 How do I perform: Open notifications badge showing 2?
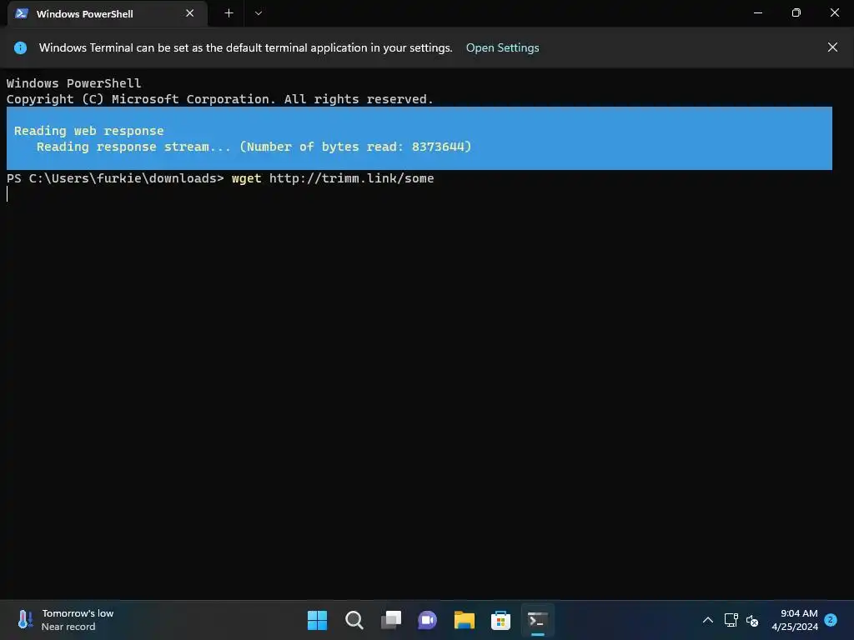(x=831, y=620)
